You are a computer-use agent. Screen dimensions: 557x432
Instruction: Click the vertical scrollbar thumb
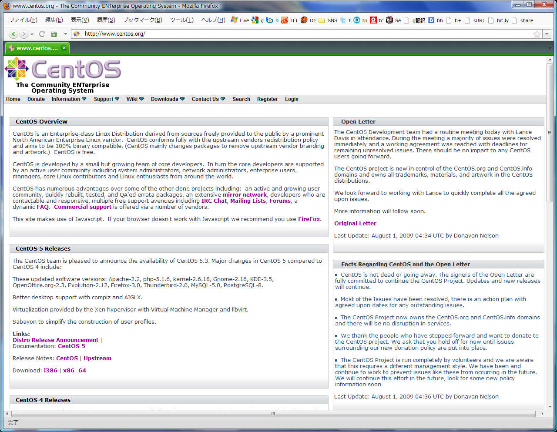[x=550, y=133]
